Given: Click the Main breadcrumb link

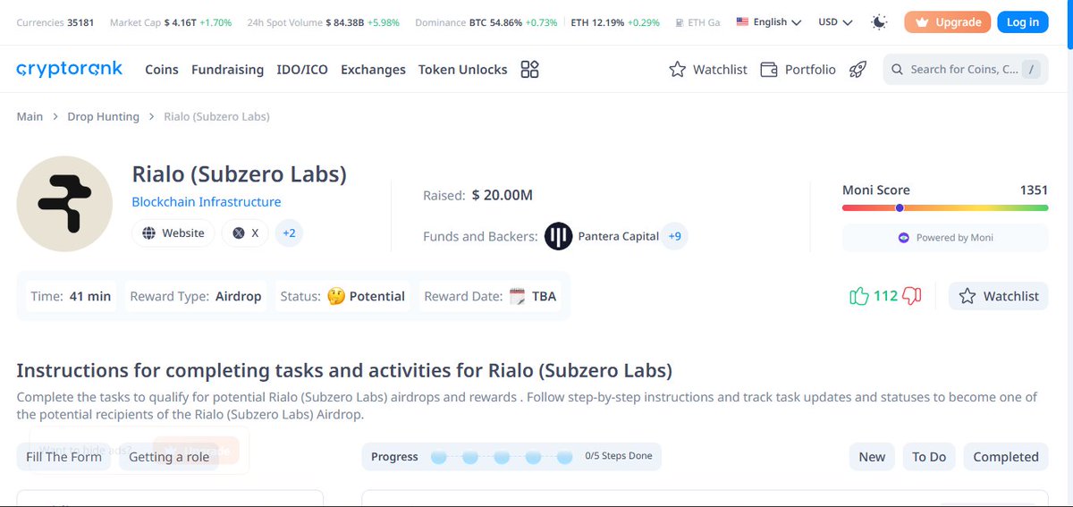Looking at the screenshot, I should coord(30,116).
